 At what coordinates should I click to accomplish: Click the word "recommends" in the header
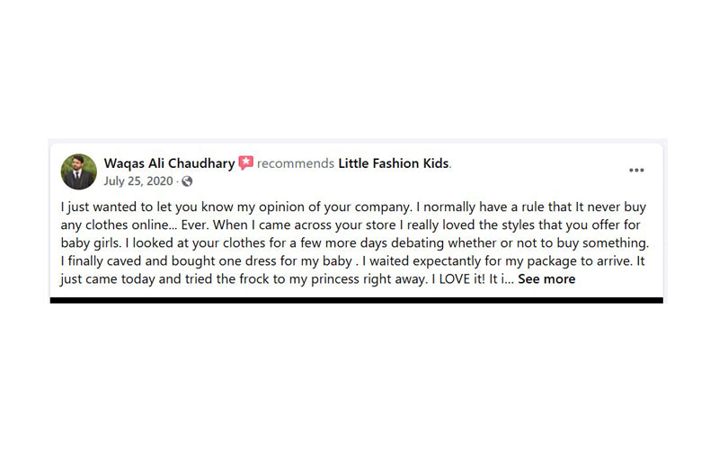point(296,163)
